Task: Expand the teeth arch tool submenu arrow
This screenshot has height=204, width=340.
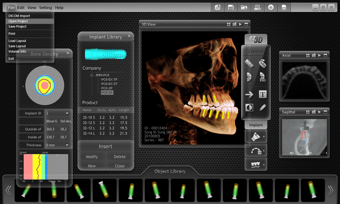Action: 264,165
